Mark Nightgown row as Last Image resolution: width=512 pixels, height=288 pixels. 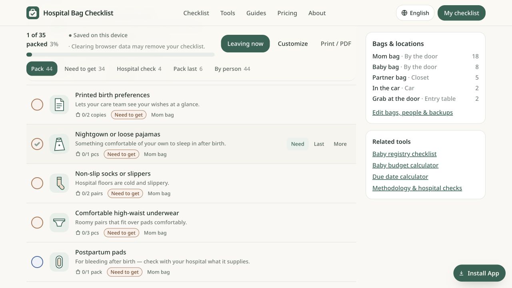click(x=319, y=144)
